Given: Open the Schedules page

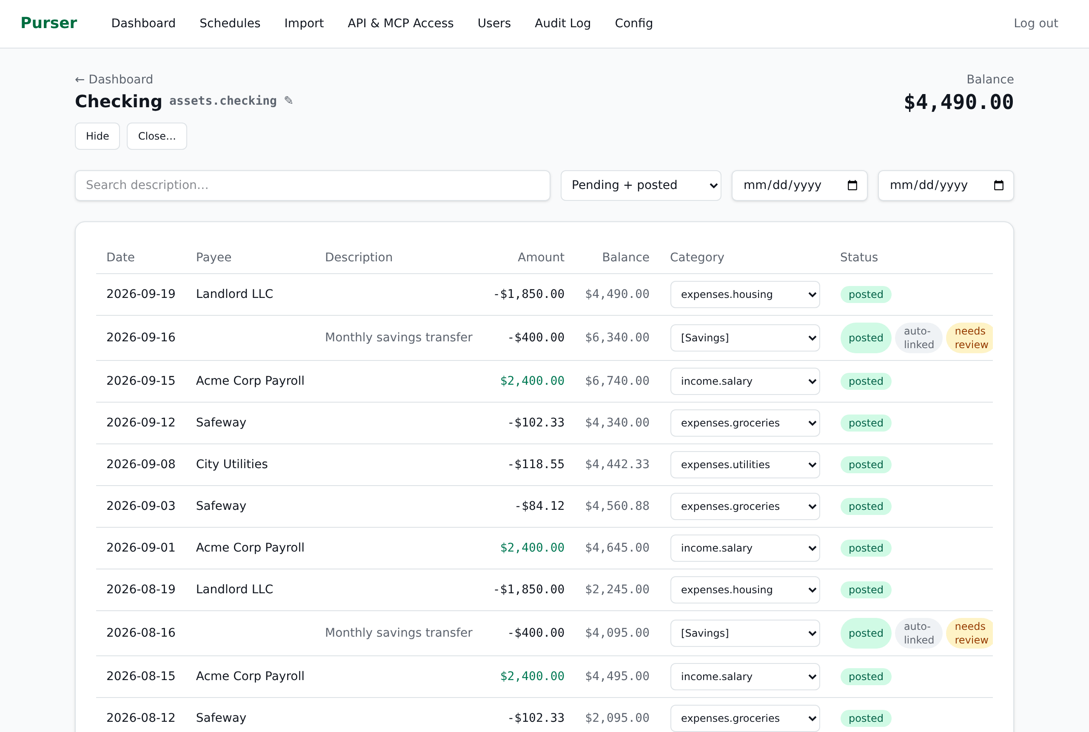Looking at the screenshot, I should (x=230, y=23).
